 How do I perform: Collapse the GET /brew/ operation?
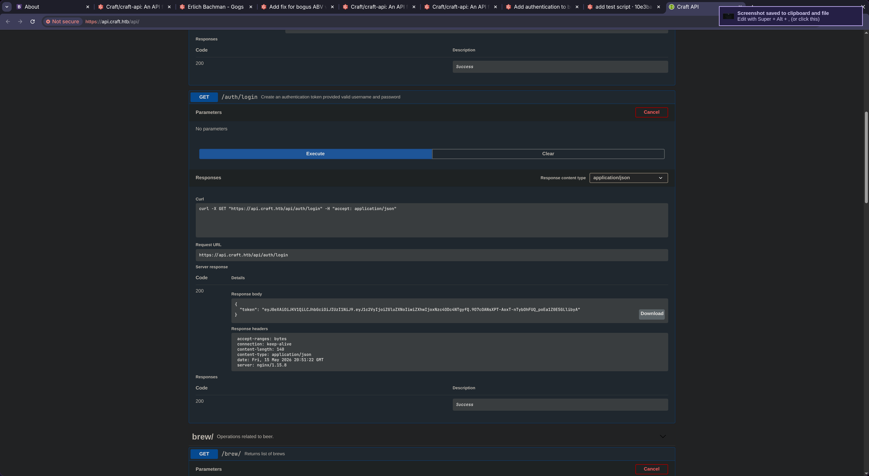pyautogui.click(x=432, y=454)
